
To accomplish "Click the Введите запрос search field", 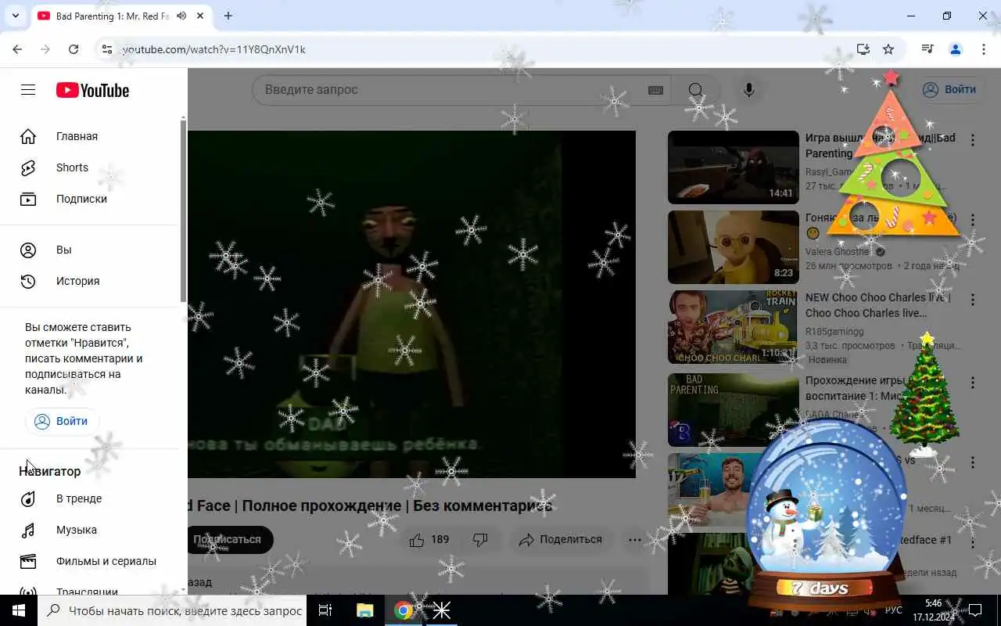I will click(454, 90).
